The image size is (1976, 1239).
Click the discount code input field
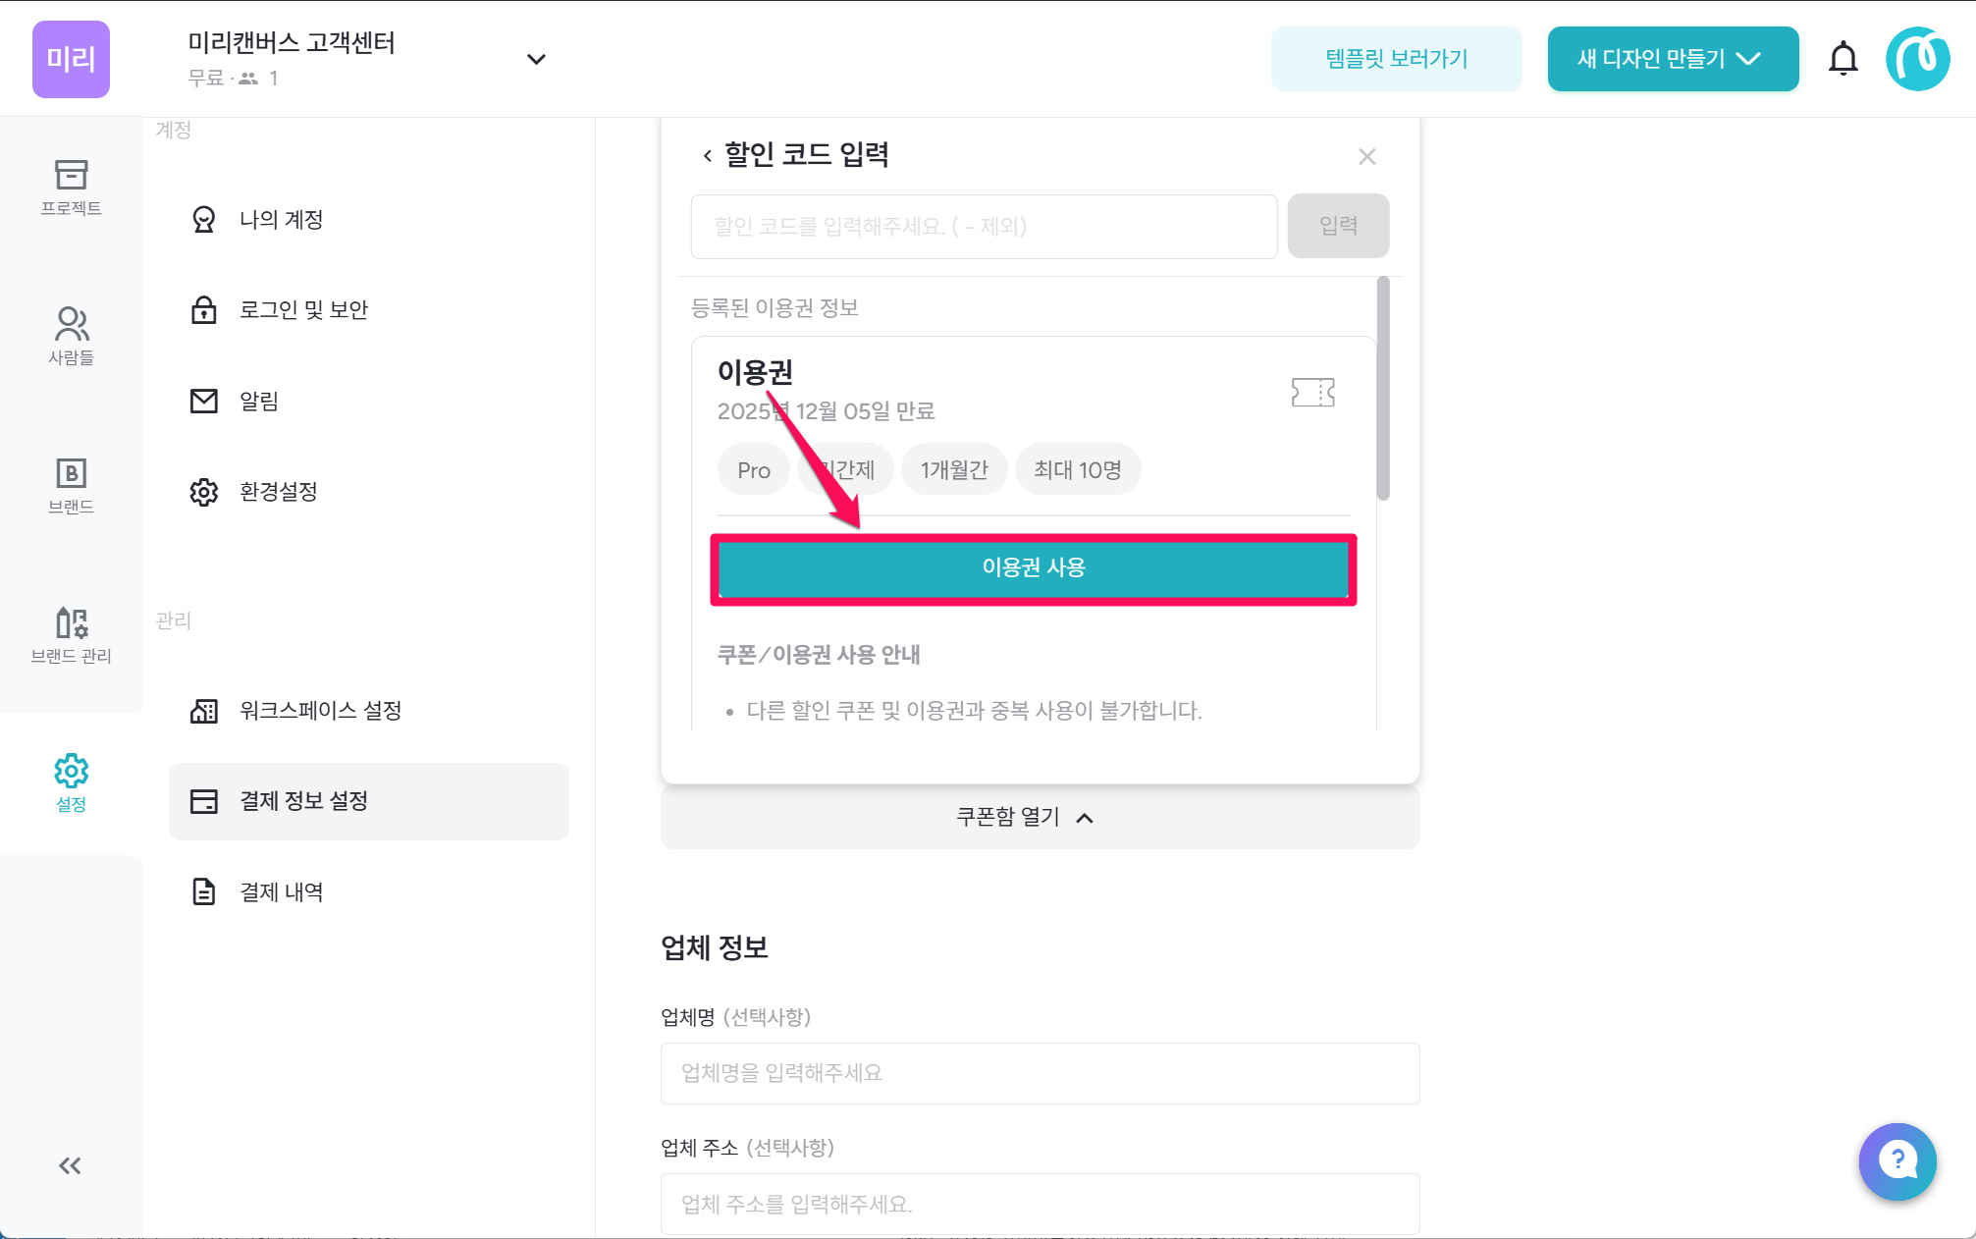point(984,227)
